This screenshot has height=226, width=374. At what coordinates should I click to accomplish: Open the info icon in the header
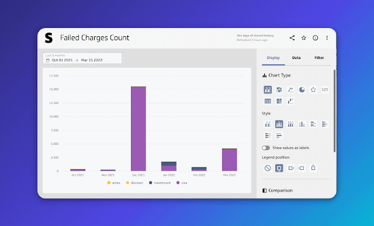click(x=316, y=37)
